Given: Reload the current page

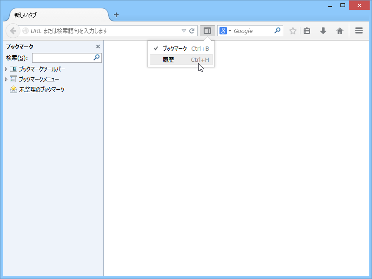Looking at the screenshot, I should click(x=192, y=31).
